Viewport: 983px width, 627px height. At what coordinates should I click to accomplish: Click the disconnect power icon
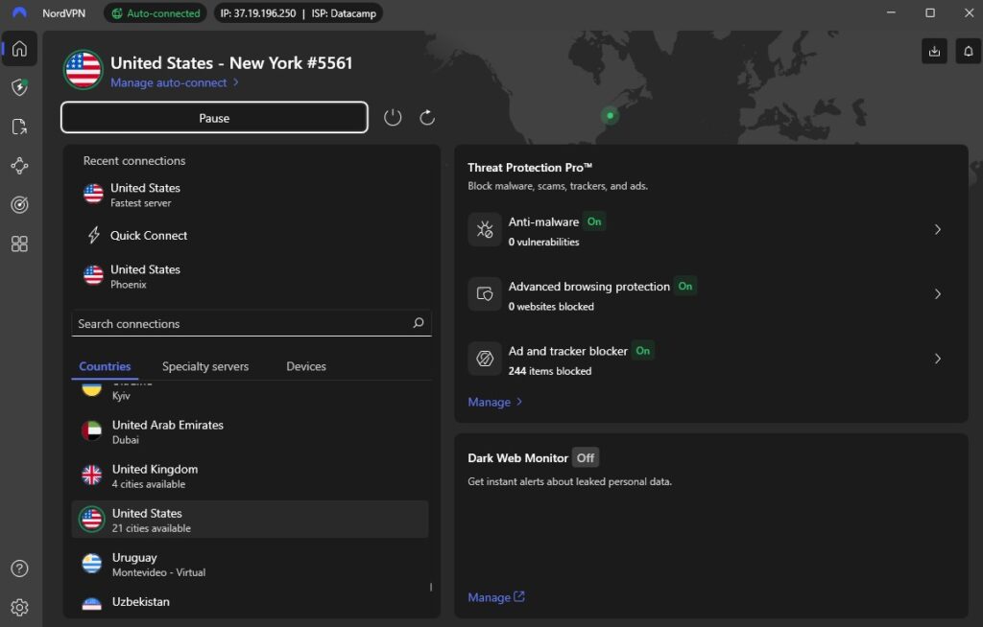[x=393, y=117]
